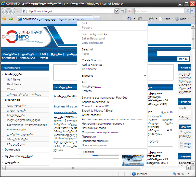
Task: Toggle the remember-me checkbox in login panel
Action: pyautogui.click(x=181, y=131)
